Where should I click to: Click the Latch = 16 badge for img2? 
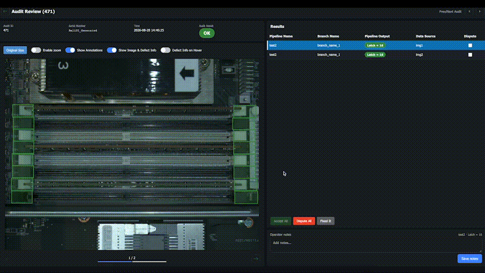coord(375,55)
